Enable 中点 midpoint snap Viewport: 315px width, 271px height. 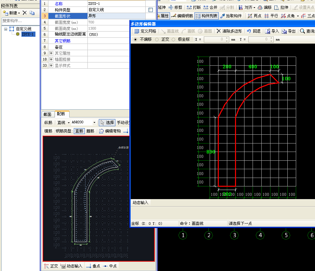[110, 266]
